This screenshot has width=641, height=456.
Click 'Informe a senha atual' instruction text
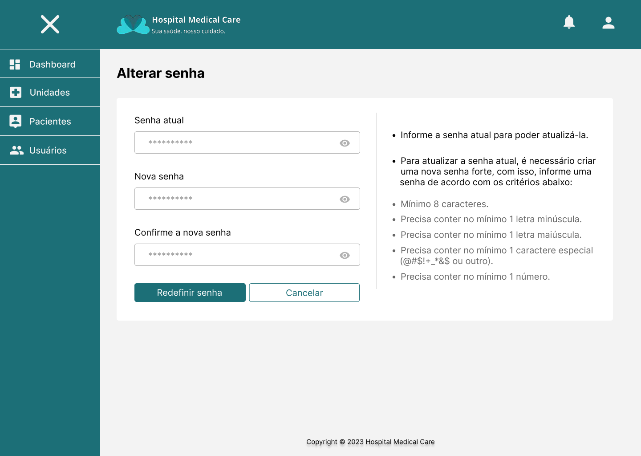[494, 135]
